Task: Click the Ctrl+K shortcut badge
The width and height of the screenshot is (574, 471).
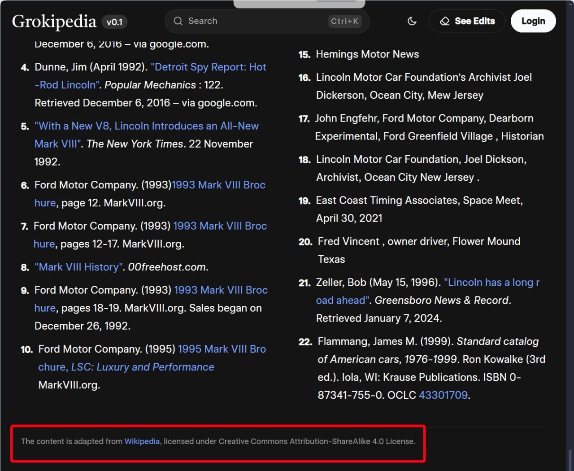Action: 344,21
